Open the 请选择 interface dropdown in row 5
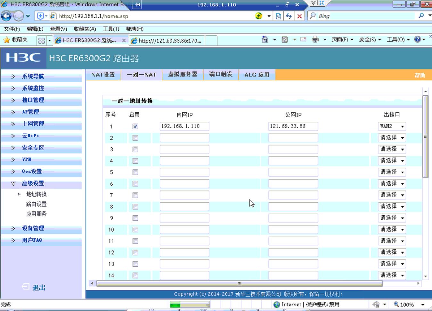This screenshot has height=311, width=432. (x=392, y=172)
